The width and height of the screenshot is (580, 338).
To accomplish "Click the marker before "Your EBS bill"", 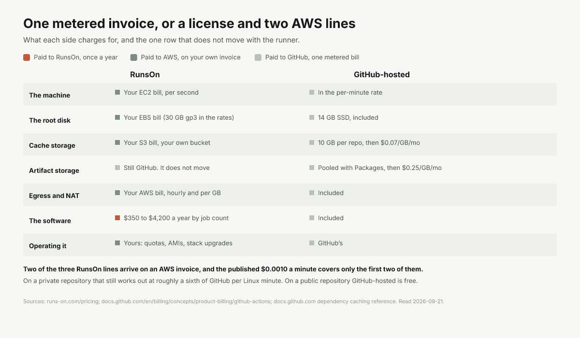I will click(x=117, y=117).
